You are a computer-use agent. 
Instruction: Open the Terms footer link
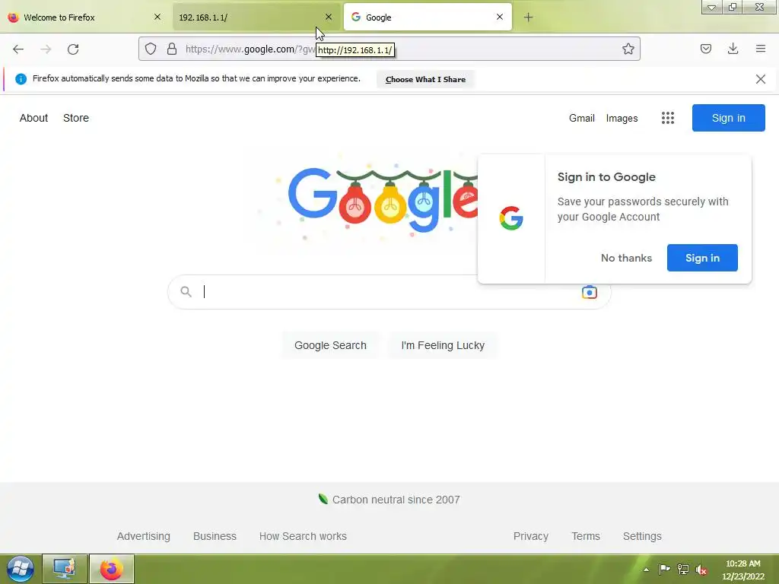click(x=586, y=536)
